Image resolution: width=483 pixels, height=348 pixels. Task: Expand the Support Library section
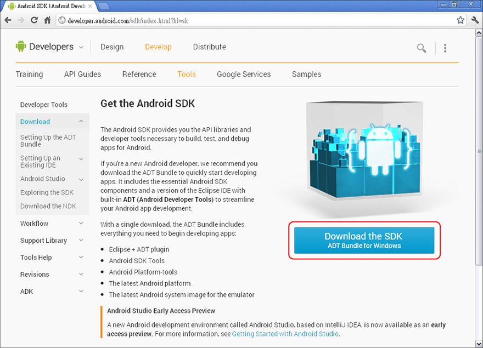pyautogui.click(x=81, y=241)
